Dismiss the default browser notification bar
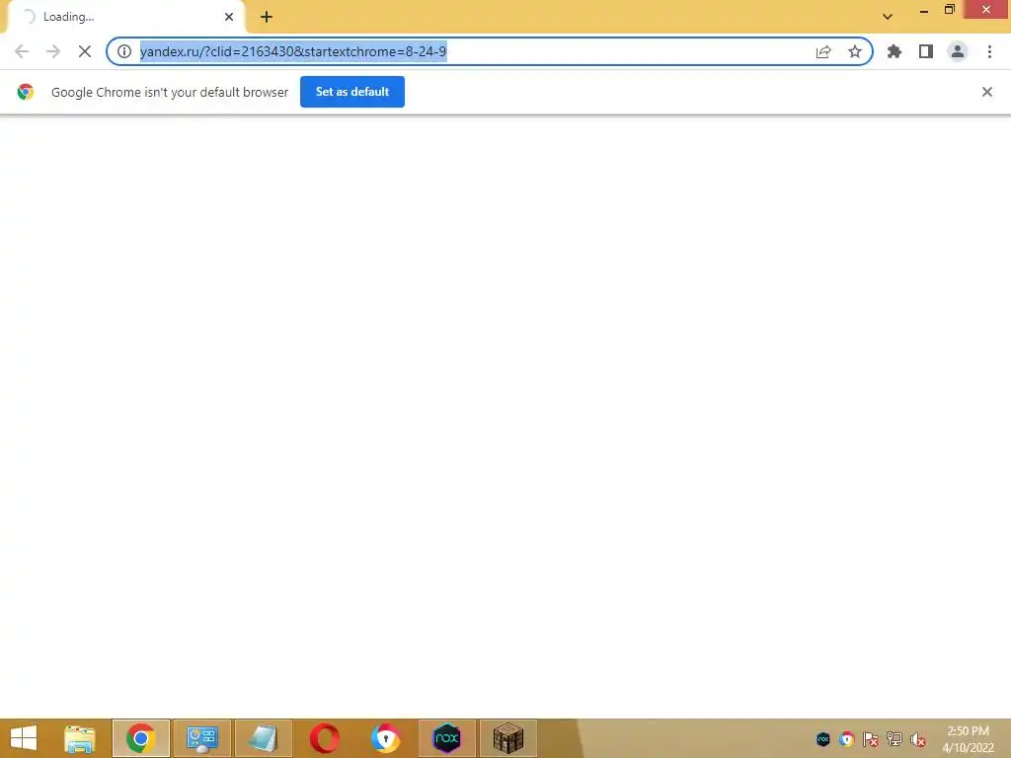 [987, 92]
